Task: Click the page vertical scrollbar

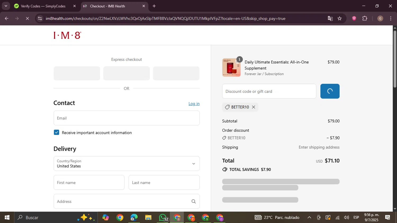Action: [395, 59]
